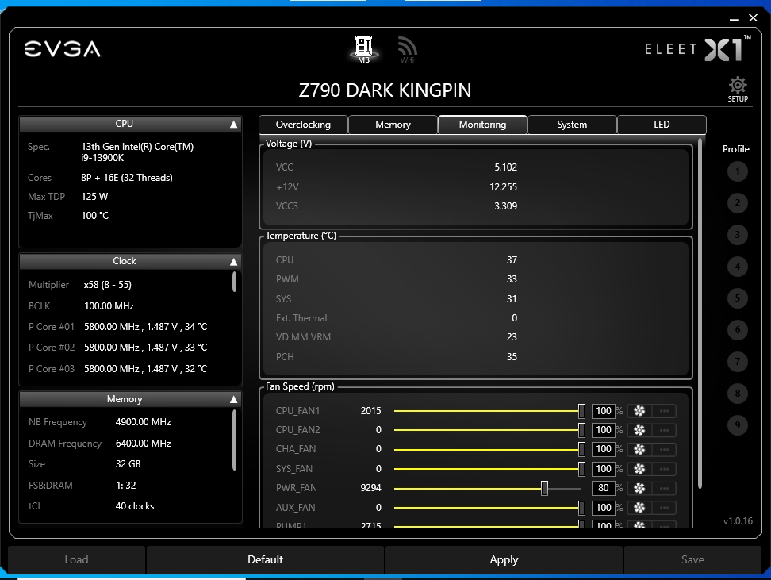Click the AUX_FAN speed slider handle
771x580 pixels.
click(x=581, y=508)
